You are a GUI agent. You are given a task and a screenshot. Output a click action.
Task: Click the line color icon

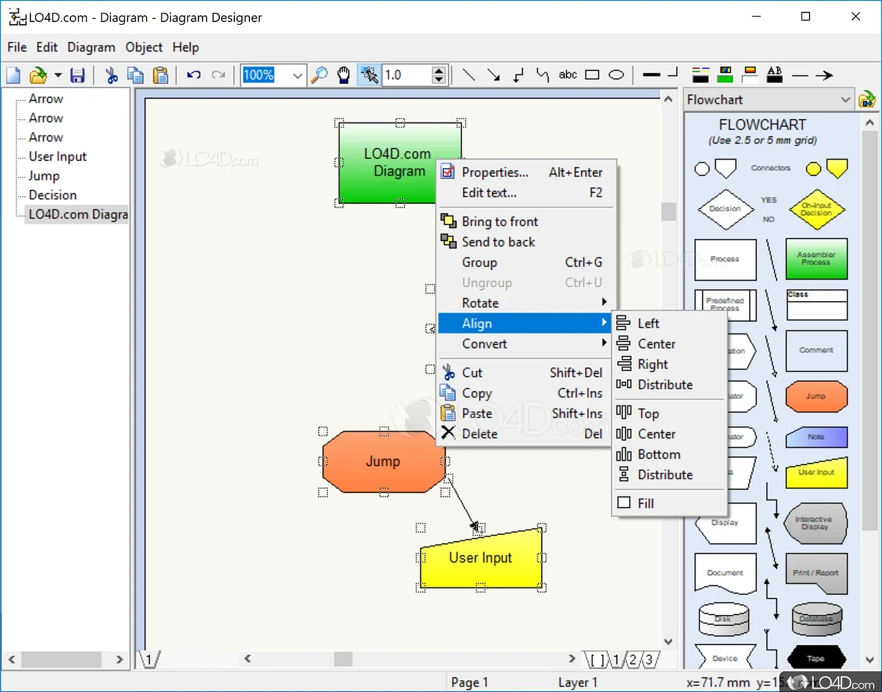(701, 75)
